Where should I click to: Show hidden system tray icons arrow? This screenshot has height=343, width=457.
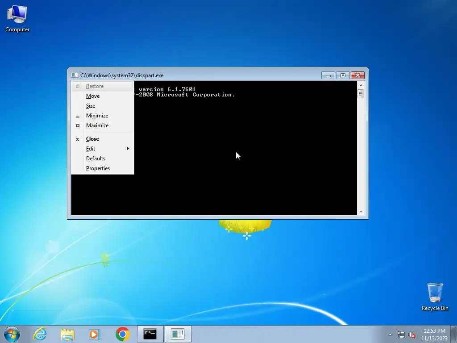390,335
